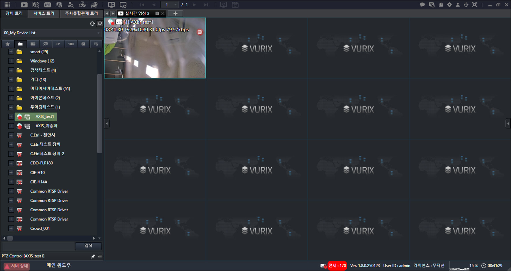Click the split-screen layout icon

pyautogui.click(x=111, y=5)
